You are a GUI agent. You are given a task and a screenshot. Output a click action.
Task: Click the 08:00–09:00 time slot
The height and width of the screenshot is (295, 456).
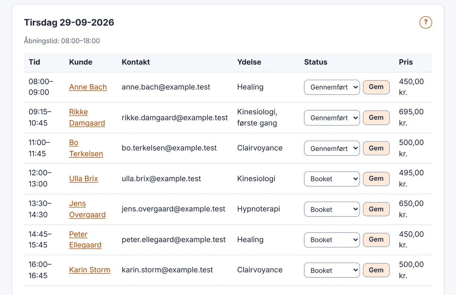pos(41,87)
